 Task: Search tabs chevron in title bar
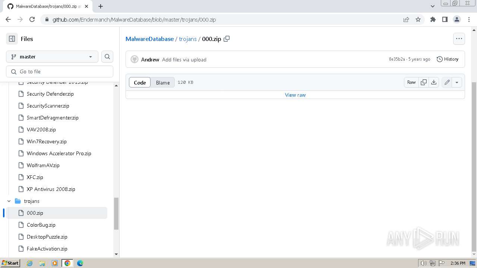click(x=432, y=6)
